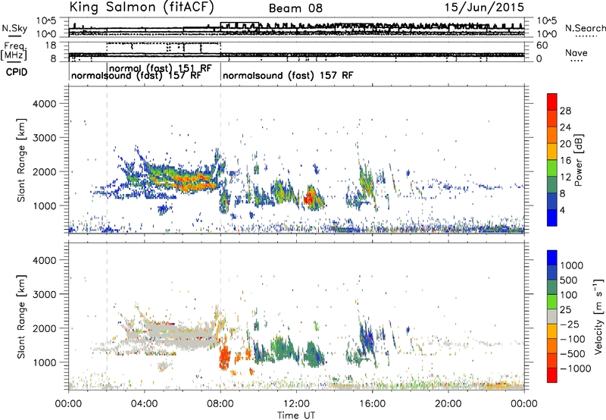Viewport: 606px width, 420px height.
Task: Pick the bright blue bottom segment of Power colorbar
Action: (x=552, y=218)
